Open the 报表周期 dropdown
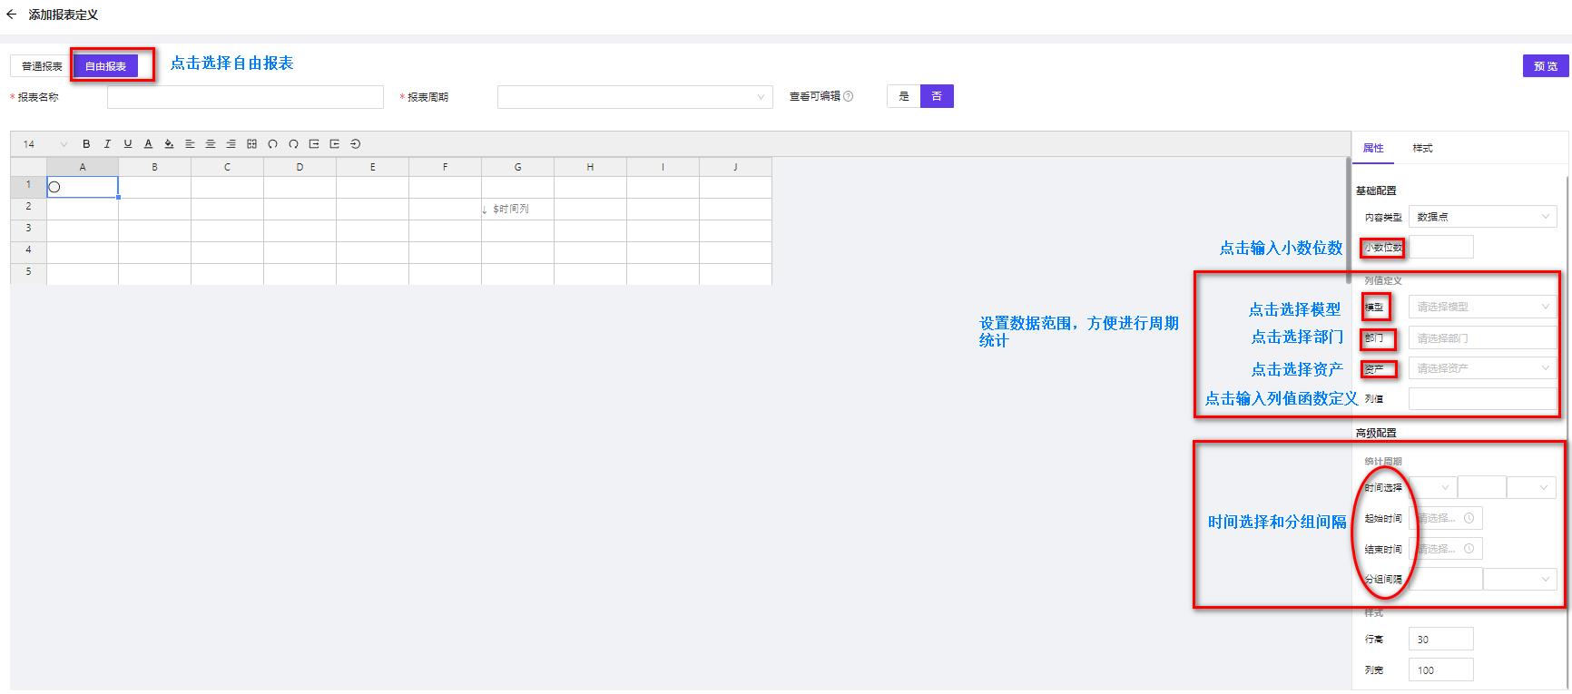Viewport: 1572px width, 694px height. click(634, 97)
